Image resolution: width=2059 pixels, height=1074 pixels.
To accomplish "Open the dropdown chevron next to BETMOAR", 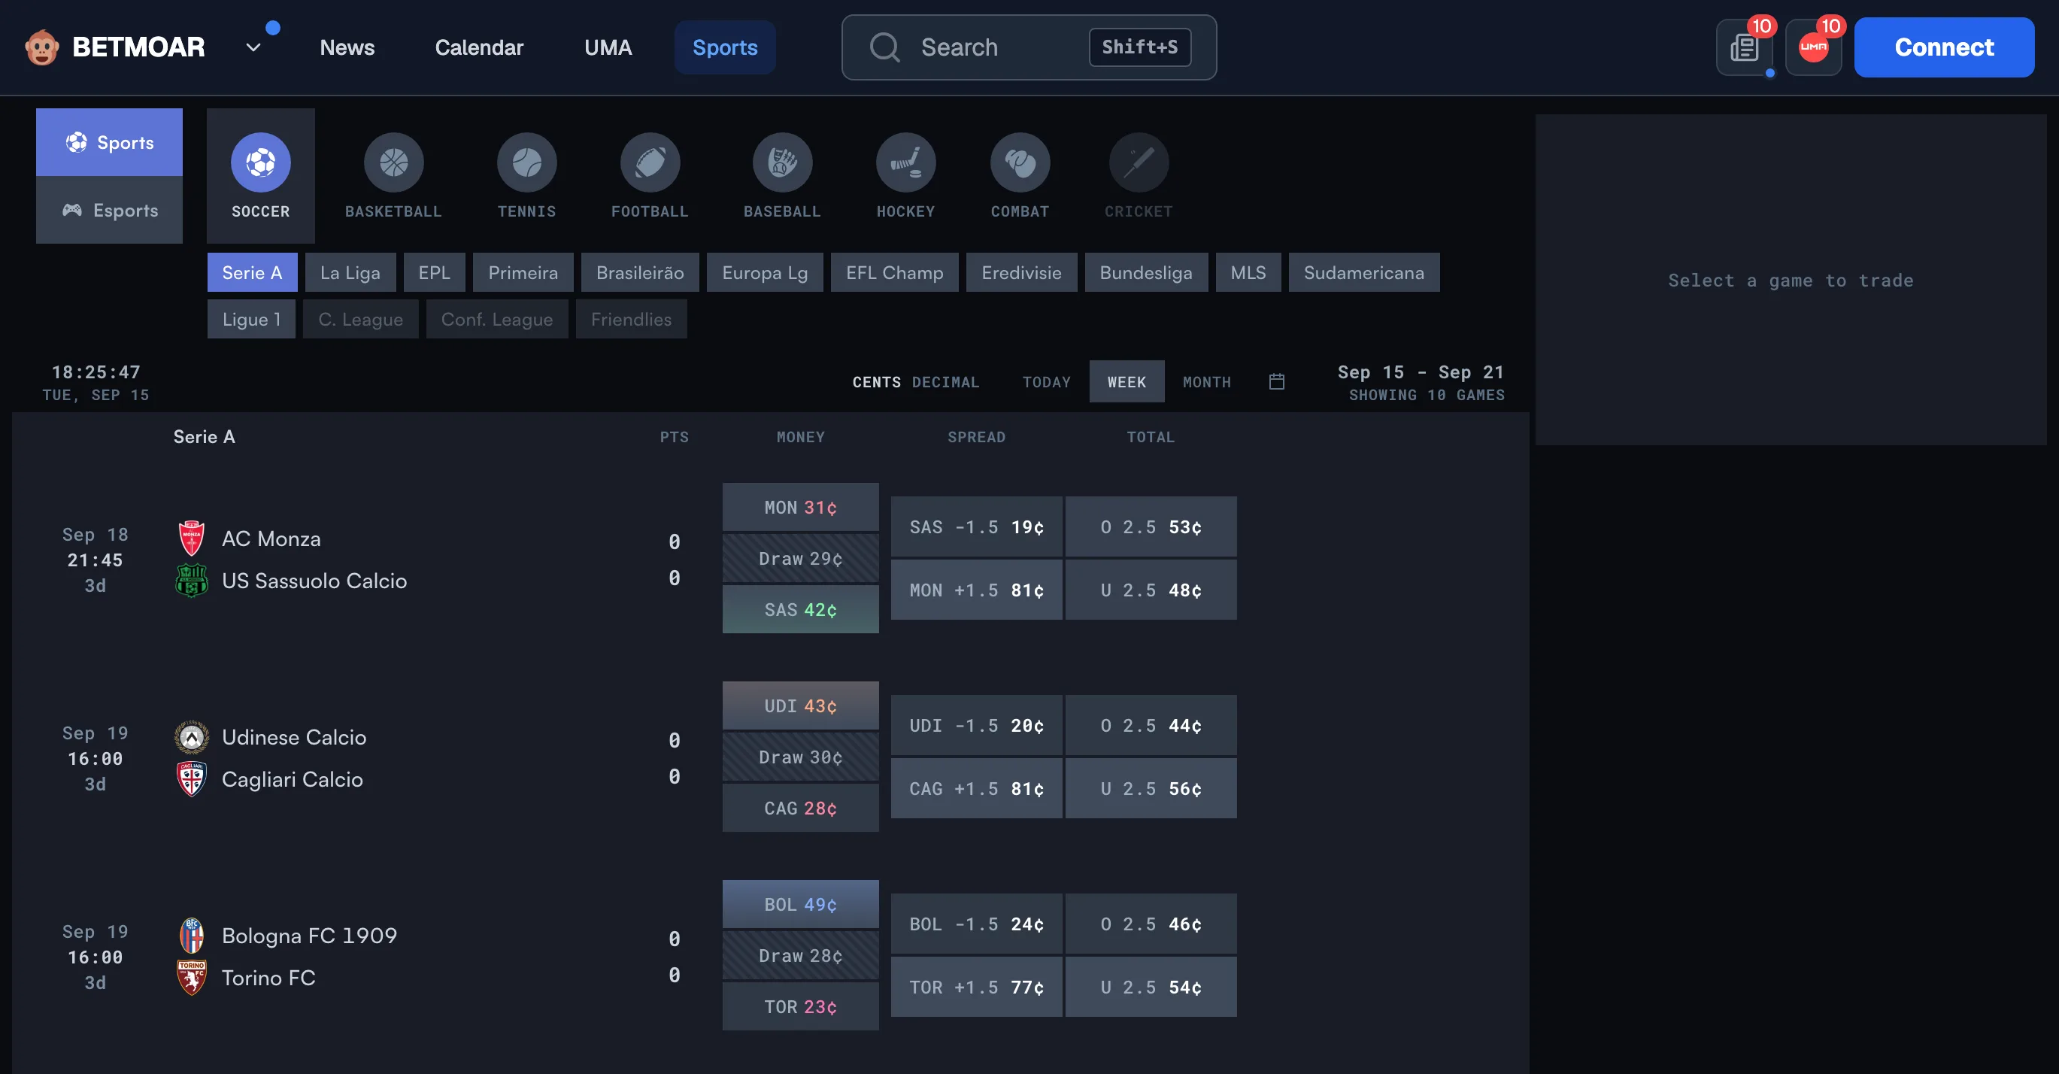I will click(253, 47).
